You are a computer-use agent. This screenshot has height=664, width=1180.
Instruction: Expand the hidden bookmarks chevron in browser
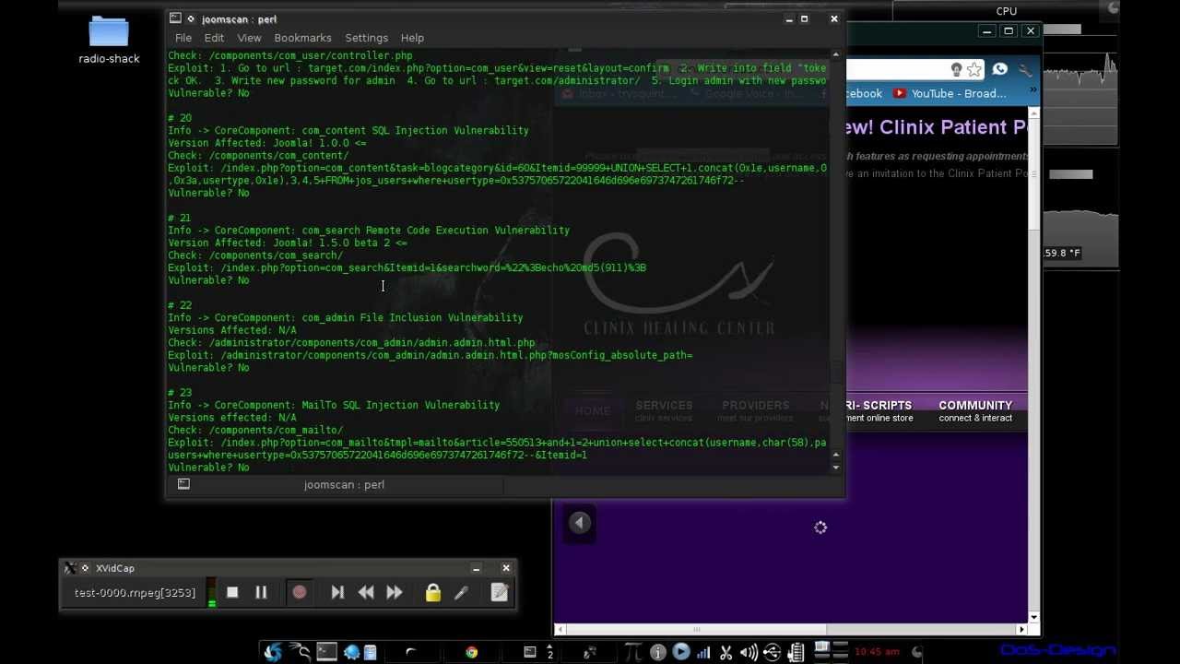[1032, 91]
